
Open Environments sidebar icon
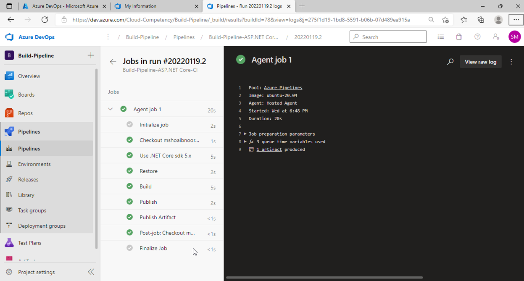click(9, 164)
